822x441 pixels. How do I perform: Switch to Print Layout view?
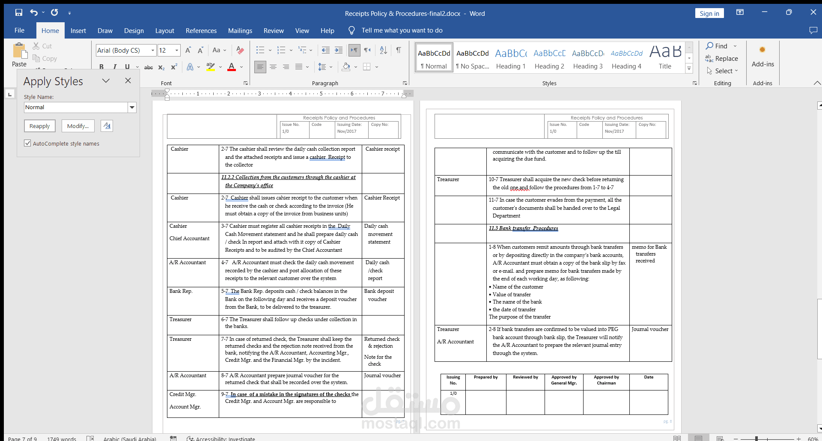[x=699, y=438]
